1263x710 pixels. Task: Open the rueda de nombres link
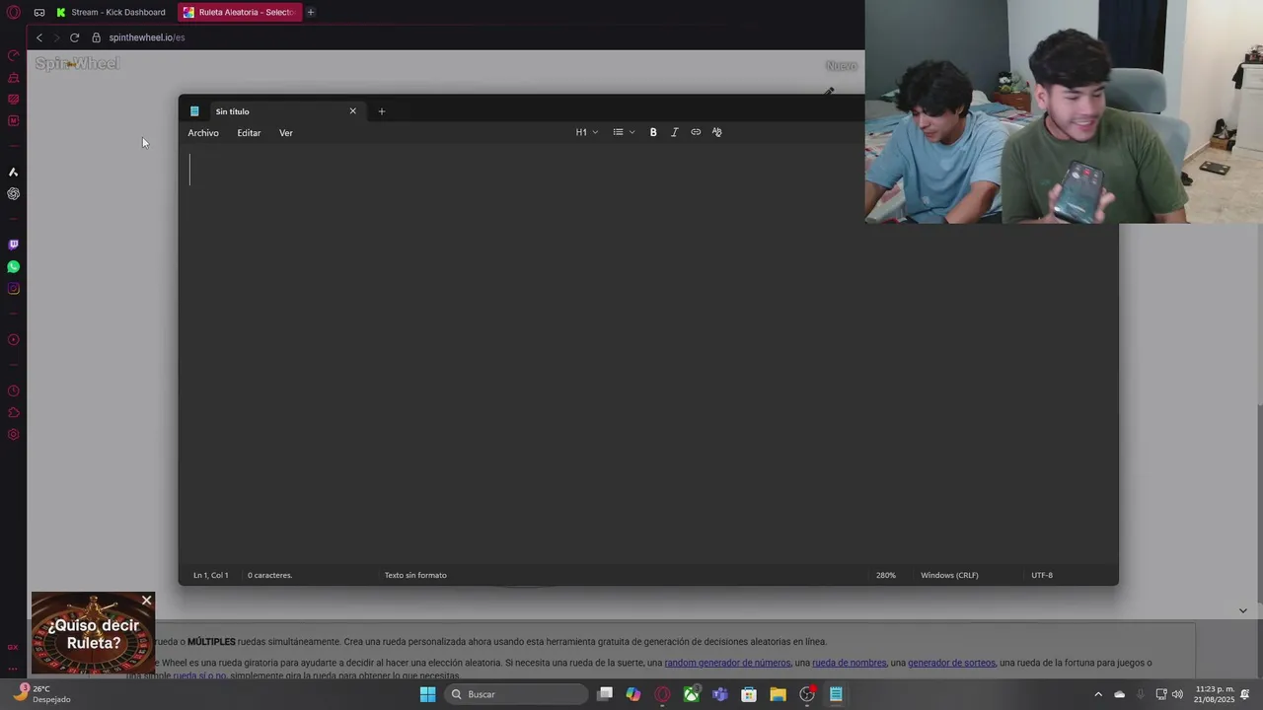849,663
